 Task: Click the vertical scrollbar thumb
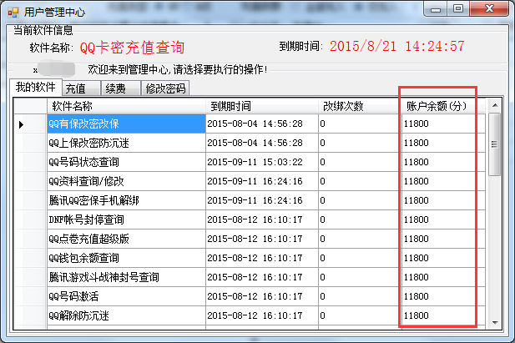(494, 144)
